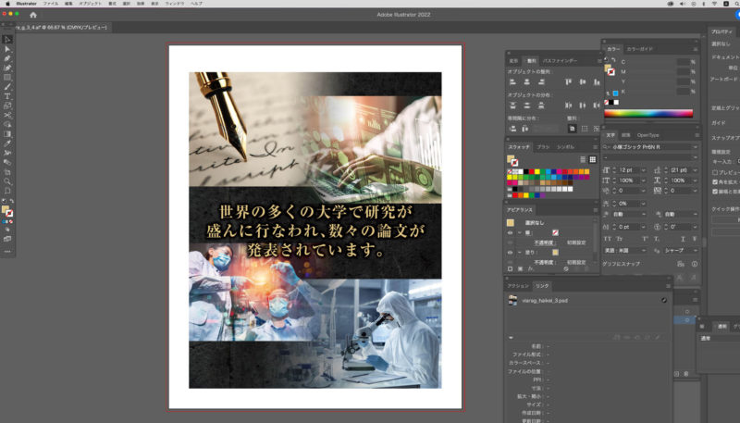Open font size 12 pt dropdown

point(643,170)
